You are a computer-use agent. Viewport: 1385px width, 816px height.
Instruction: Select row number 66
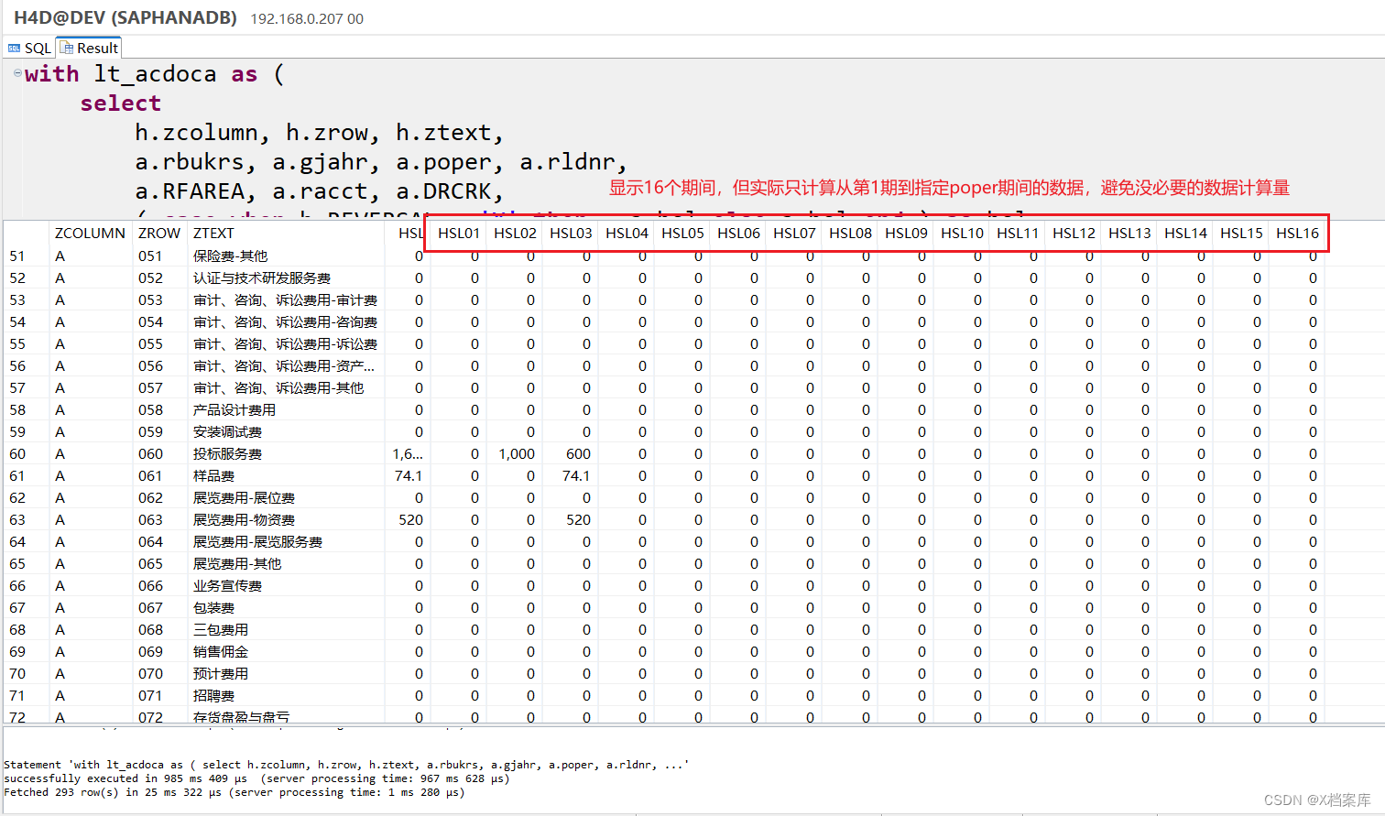pos(17,585)
